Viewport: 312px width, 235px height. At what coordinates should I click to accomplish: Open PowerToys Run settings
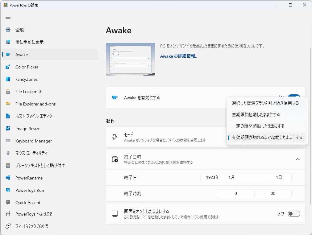pos(29,190)
